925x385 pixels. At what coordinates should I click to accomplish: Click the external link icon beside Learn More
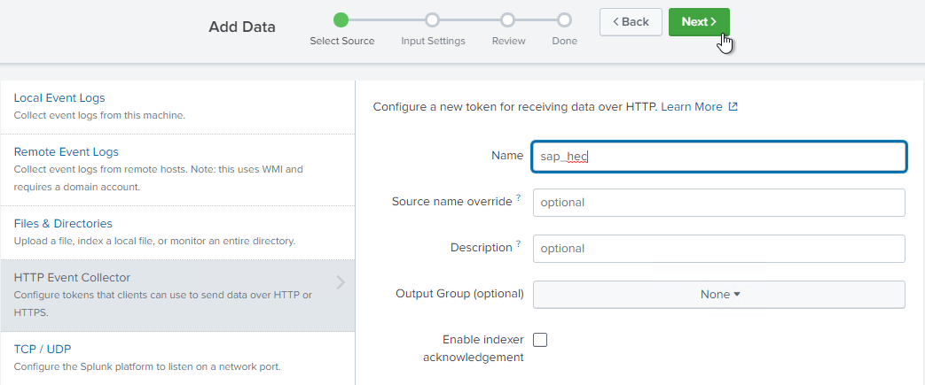[x=733, y=107]
